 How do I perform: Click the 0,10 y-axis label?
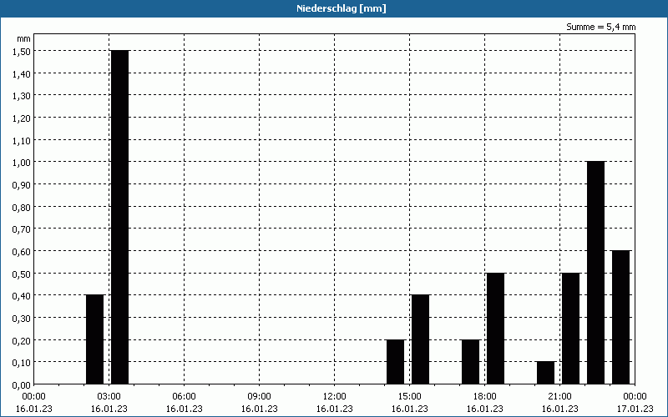point(22,362)
